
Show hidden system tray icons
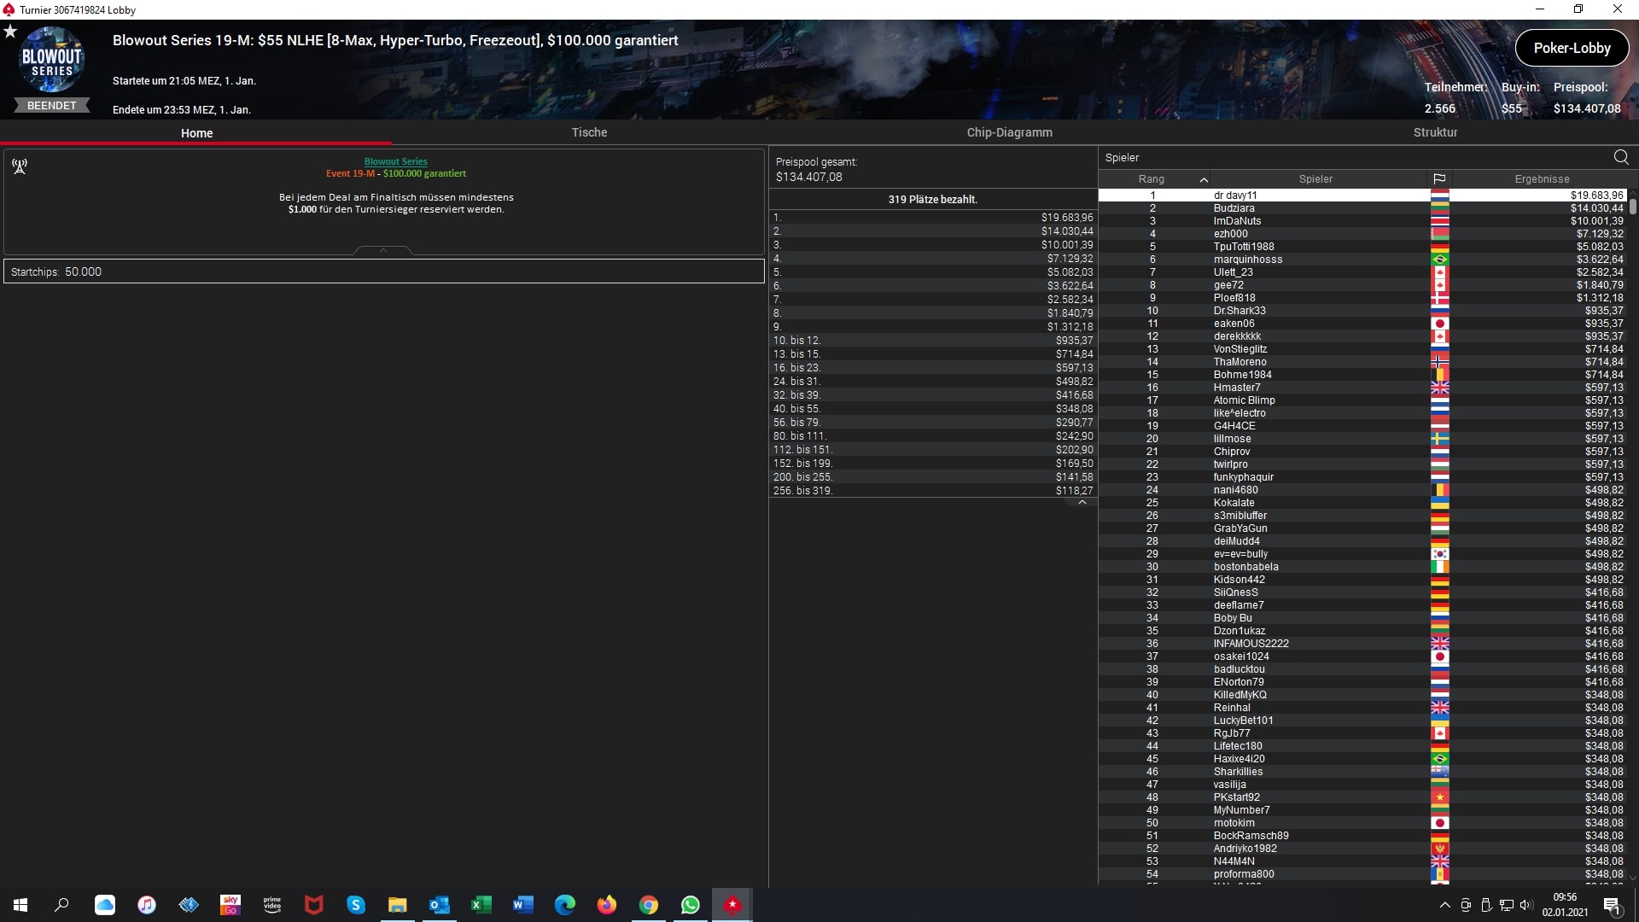pyautogui.click(x=1444, y=905)
